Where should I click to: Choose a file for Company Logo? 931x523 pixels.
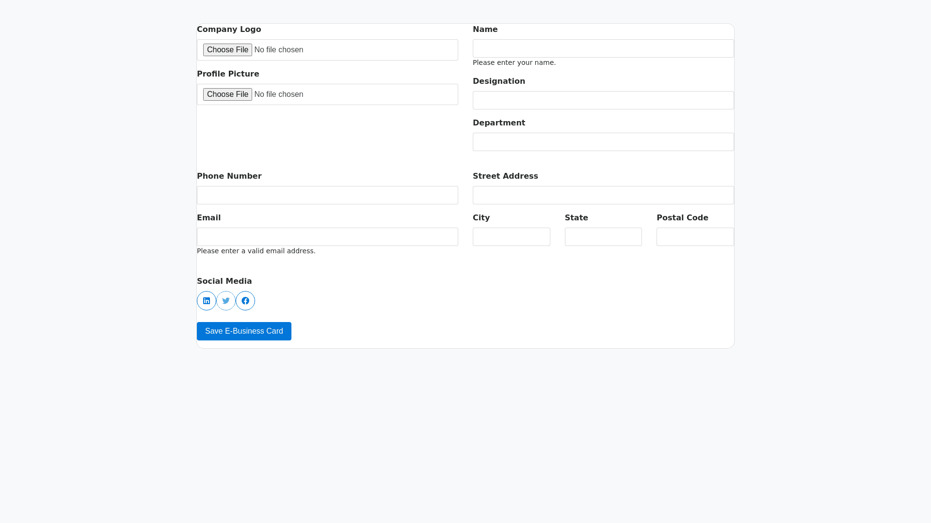227,50
